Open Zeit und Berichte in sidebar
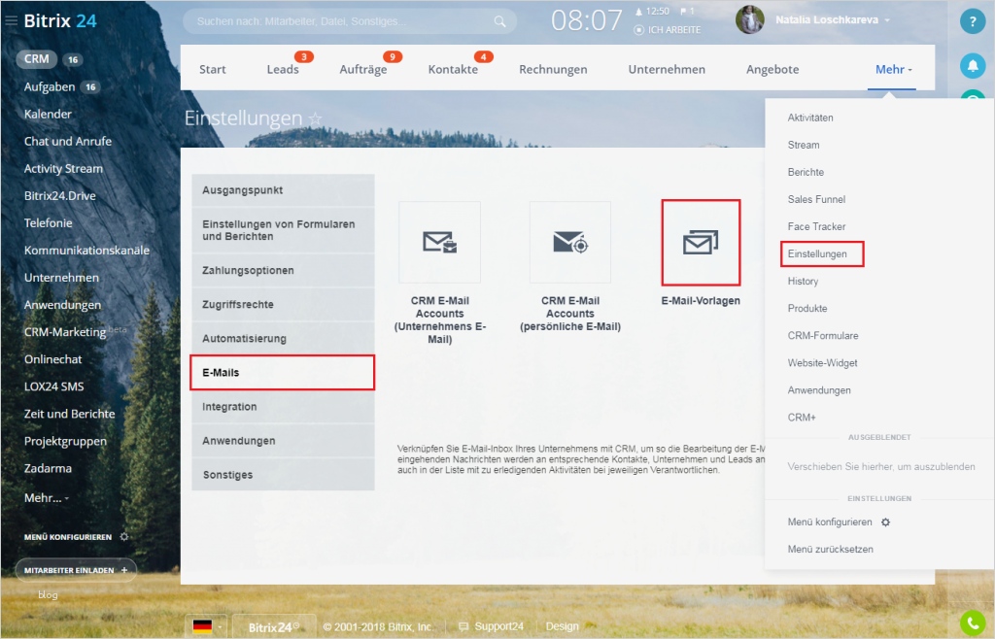This screenshot has width=995, height=639. 69,414
